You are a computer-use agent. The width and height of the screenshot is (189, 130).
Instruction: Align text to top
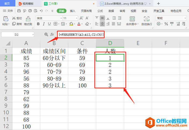97,18
